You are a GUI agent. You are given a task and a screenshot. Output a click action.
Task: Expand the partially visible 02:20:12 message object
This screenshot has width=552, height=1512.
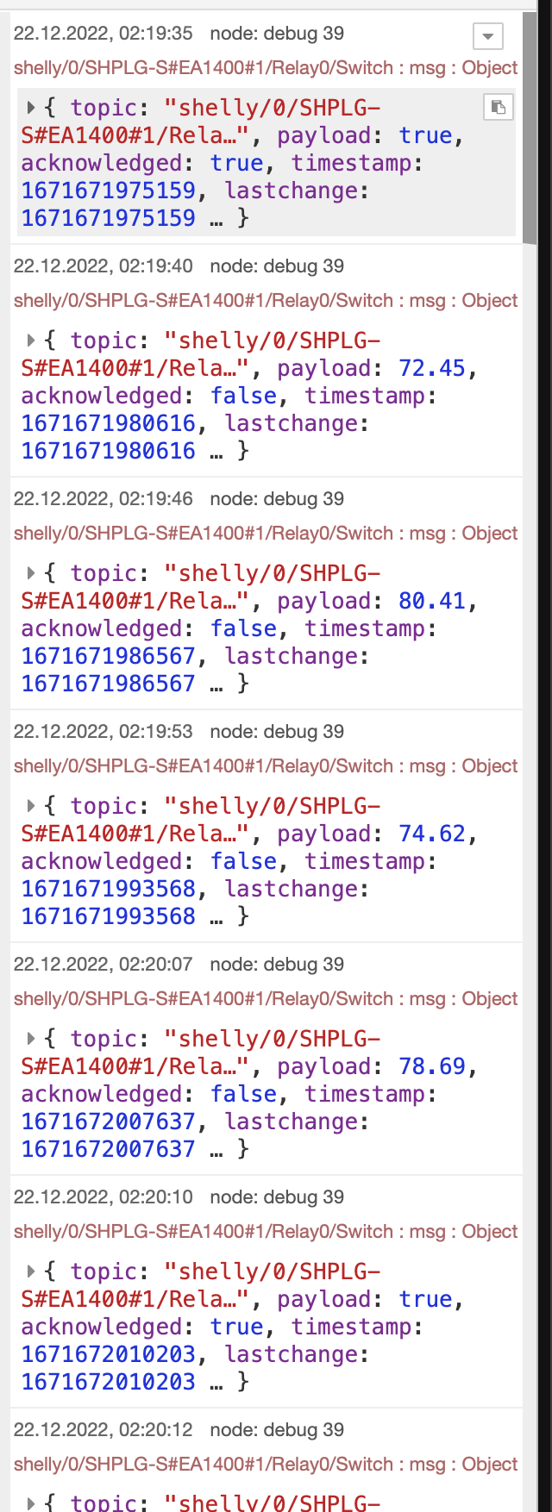(31, 1503)
